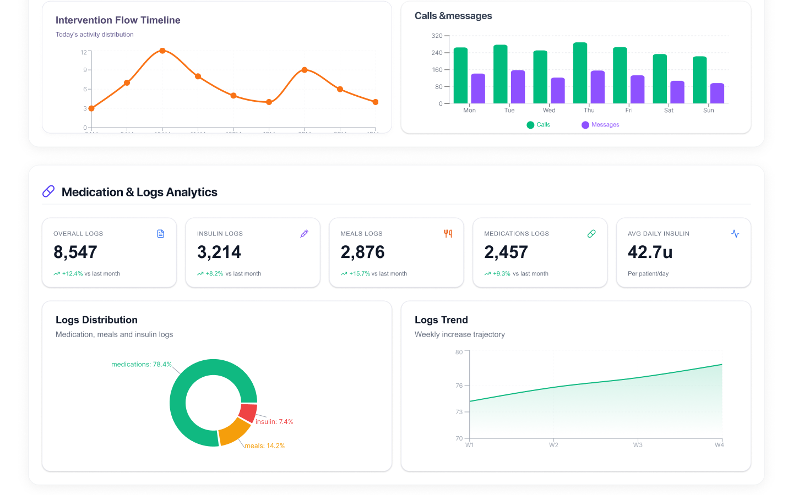Click the trend arrow next to +8.2%

point(200,273)
